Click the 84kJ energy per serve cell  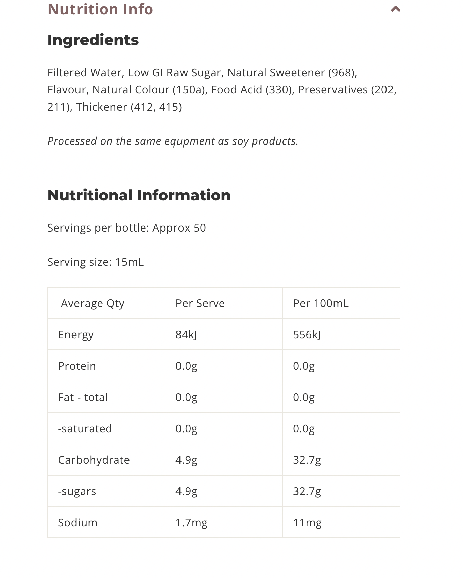coord(186,335)
